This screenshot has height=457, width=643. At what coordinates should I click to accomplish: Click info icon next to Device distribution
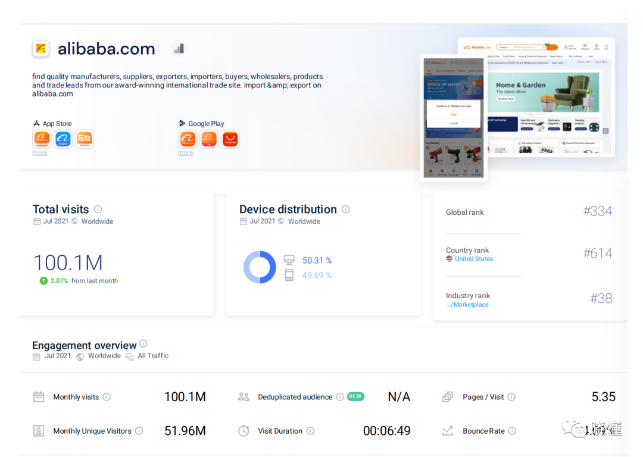tap(346, 209)
